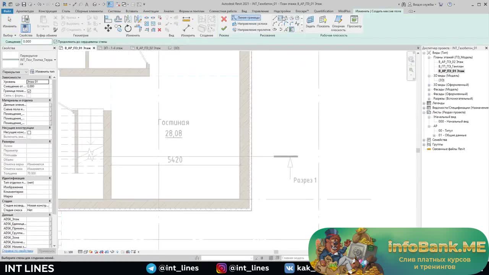489x275 pixels.
Task: Click the Show work plane icon (Показать)
Action: [323, 21]
